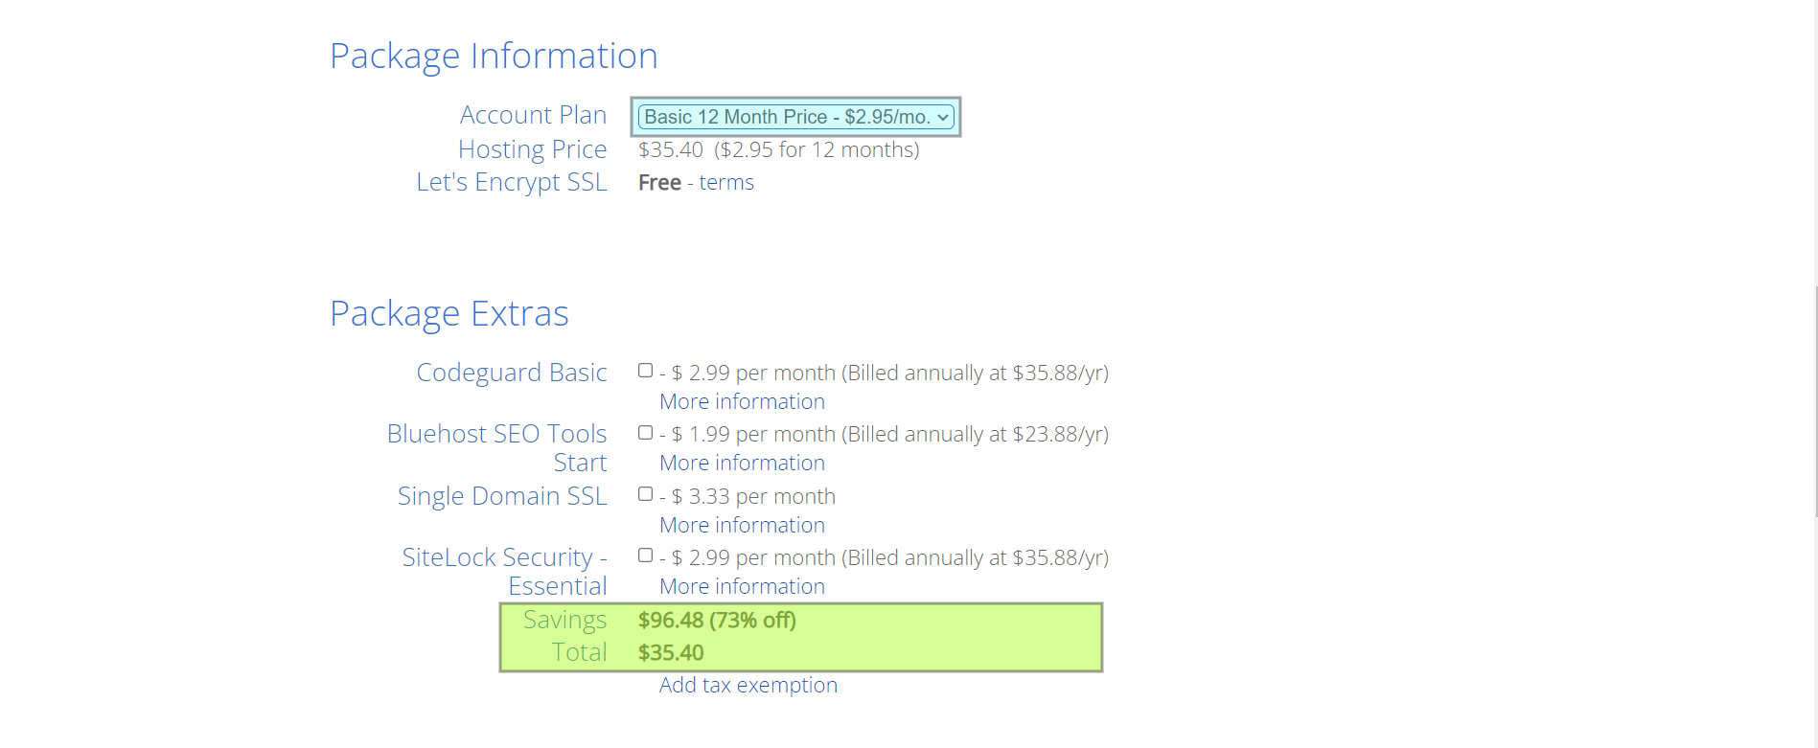The height and width of the screenshot is (748, 1818).
Task: Click the page vertical scrollbar
Action: point(1815,402)
